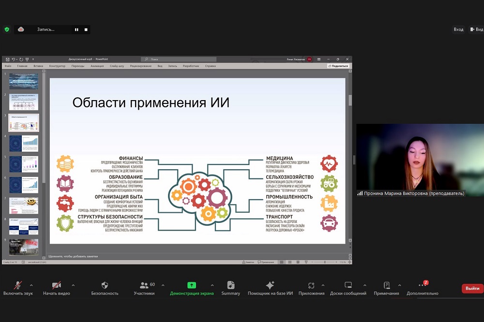Click the Вход sign-in button

tap(458, 29)
